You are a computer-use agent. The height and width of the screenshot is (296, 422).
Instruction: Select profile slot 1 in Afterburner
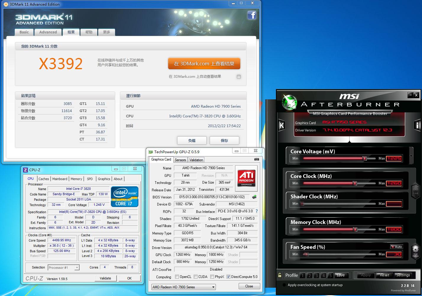302,276
